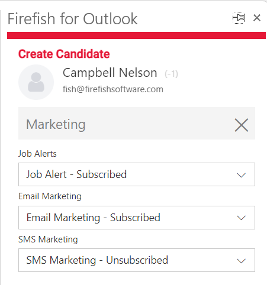Close the Marketing section with X

point(242,125)
